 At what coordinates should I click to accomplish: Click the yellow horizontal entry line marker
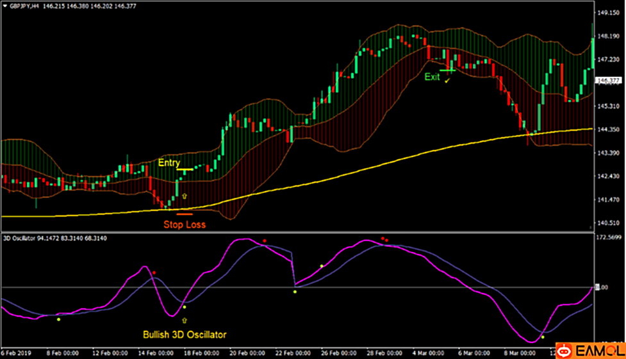(185, 170)
